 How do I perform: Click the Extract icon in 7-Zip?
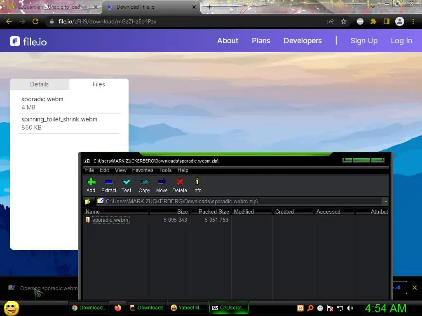[109, 185]
